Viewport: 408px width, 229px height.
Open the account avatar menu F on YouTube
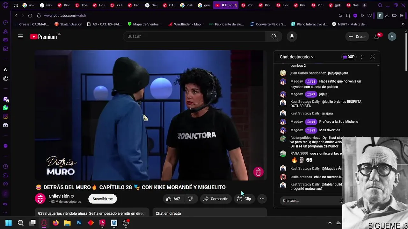(x=392, y=37)
